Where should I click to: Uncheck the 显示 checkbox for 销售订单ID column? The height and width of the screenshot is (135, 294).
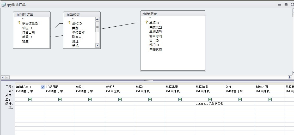(30, 99)
